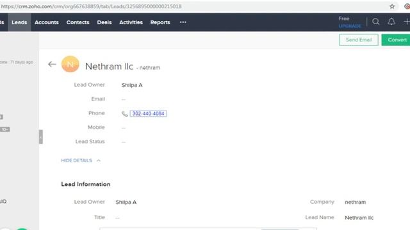Open the Reports tab
The height and width of the screenshot is (230, 410).
coord(160,22)
